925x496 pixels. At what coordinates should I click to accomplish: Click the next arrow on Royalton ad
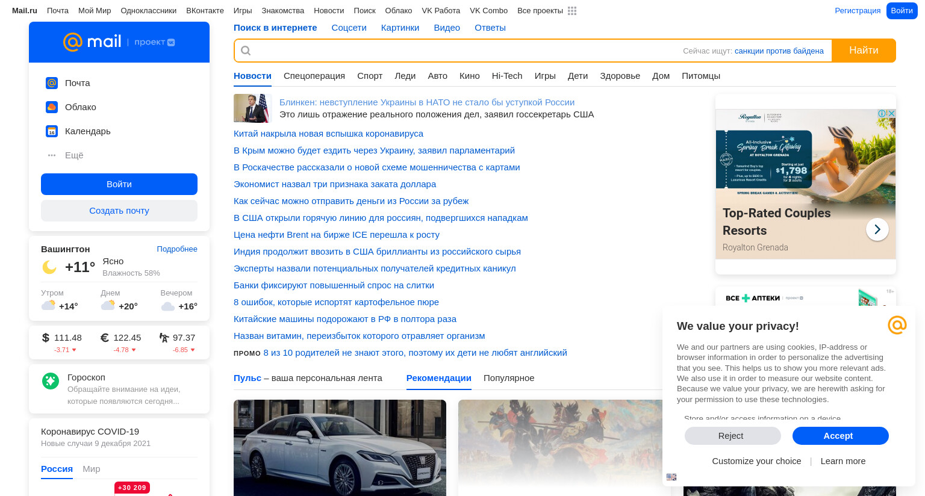(877, 229)
